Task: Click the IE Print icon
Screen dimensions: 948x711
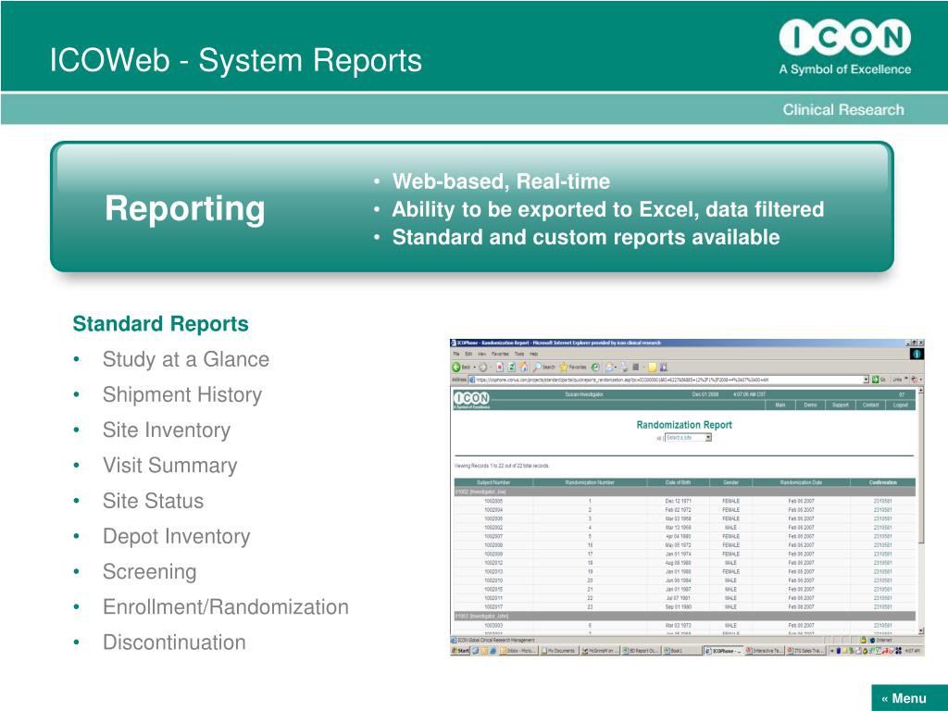Action: tap(625, 367)
